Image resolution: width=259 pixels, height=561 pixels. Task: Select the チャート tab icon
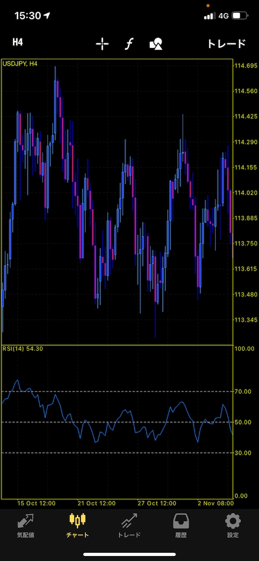(x=78, y=525)
